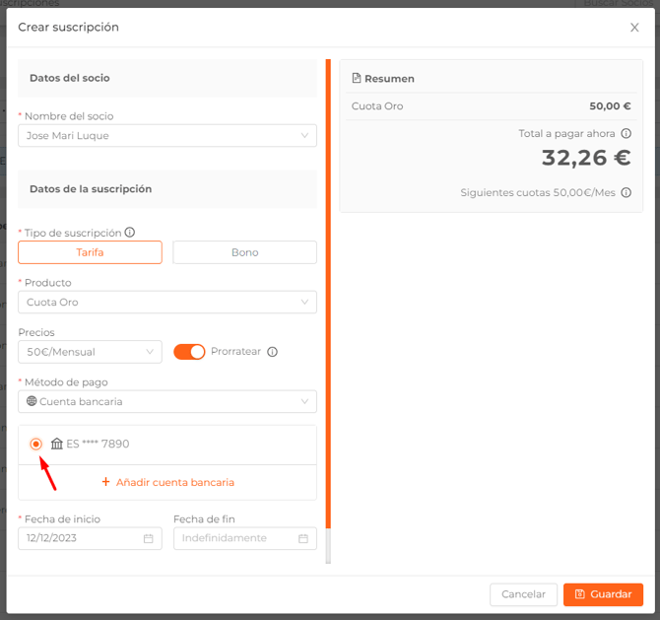
Task: Toggle the Prorratear switch off
Action: click(189, 352)
